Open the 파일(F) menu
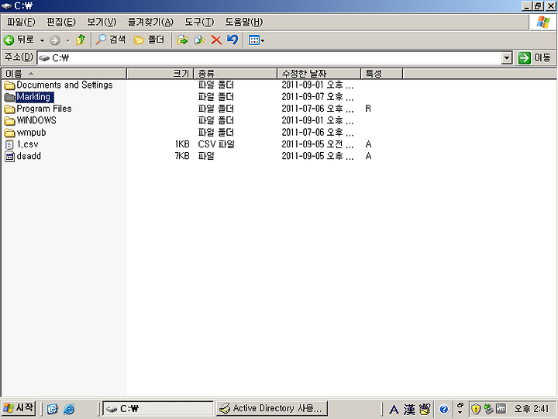The height and width of the screenshot is (419, 558). (x=21, y=22)
